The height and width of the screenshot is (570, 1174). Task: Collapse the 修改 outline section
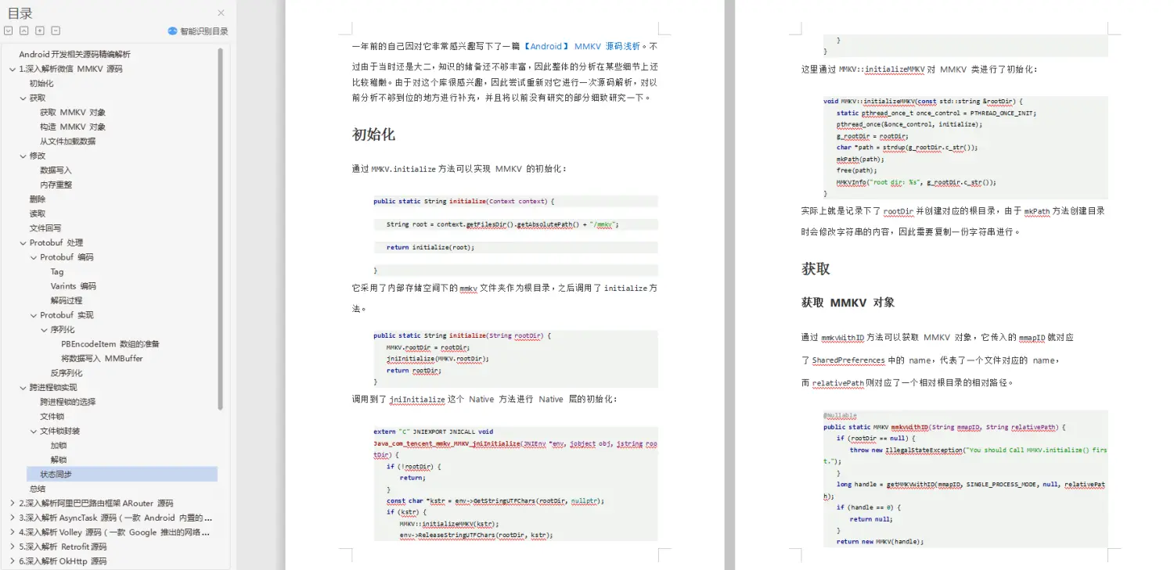(x=23, y=156)
